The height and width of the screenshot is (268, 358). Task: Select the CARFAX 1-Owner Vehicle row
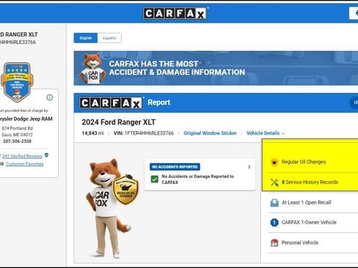click(x=313, y=223)
